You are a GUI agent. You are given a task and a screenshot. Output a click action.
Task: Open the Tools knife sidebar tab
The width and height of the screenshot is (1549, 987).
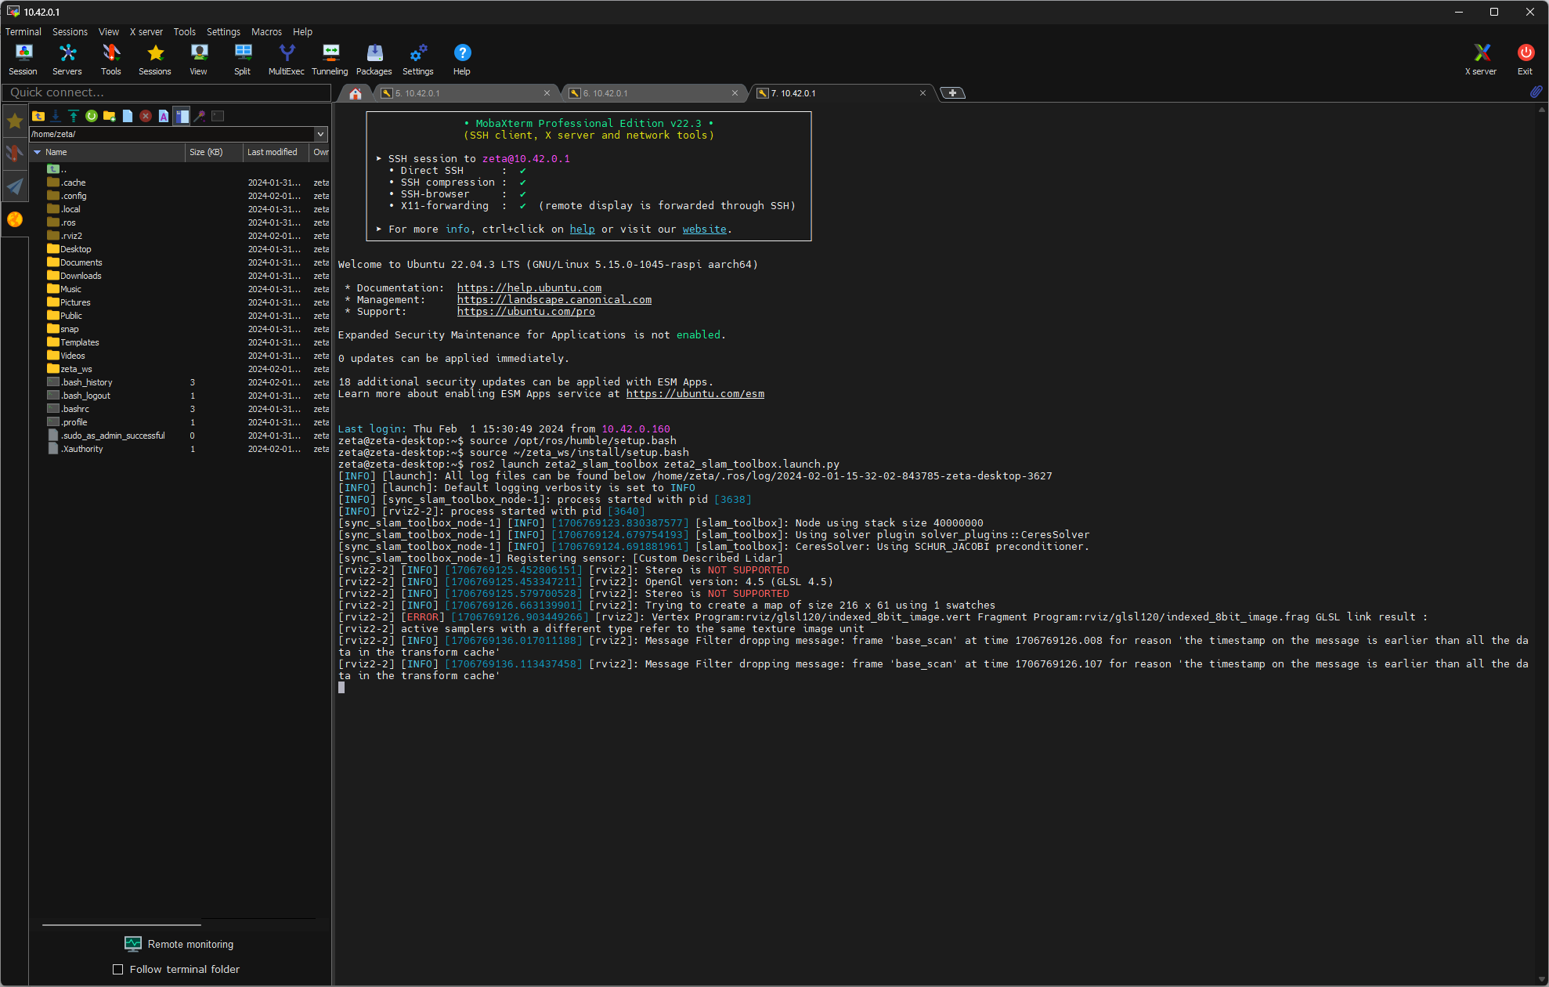coord(15,153)
